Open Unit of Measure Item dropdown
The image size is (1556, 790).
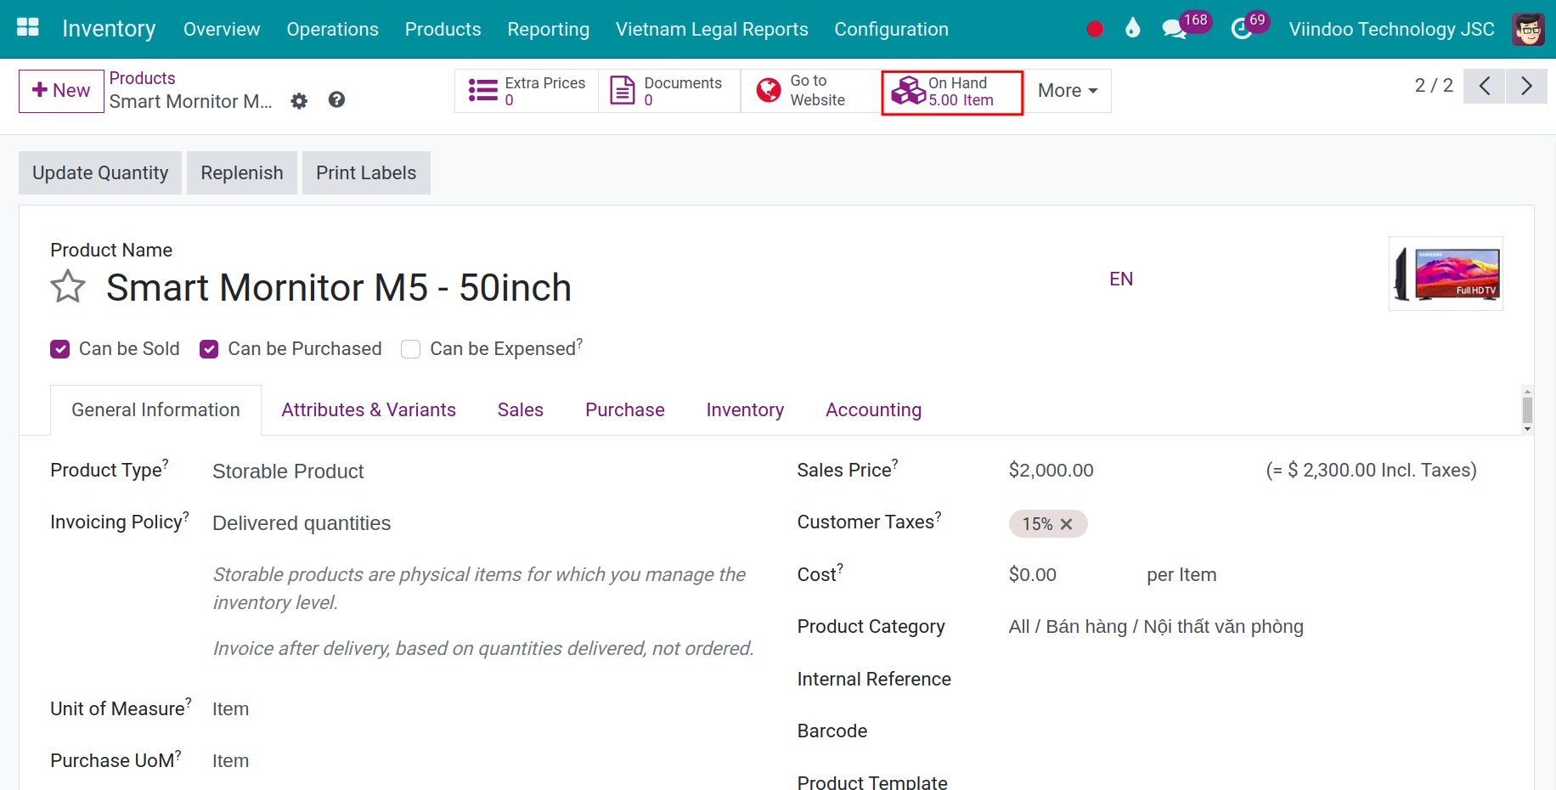tap(230, 709)
